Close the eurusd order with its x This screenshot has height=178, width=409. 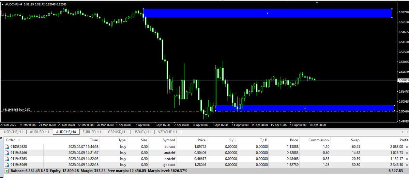pyautogui.click(x=407, y=147)
